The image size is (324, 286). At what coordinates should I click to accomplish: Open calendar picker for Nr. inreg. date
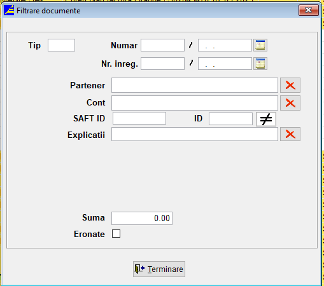[260, 64]
